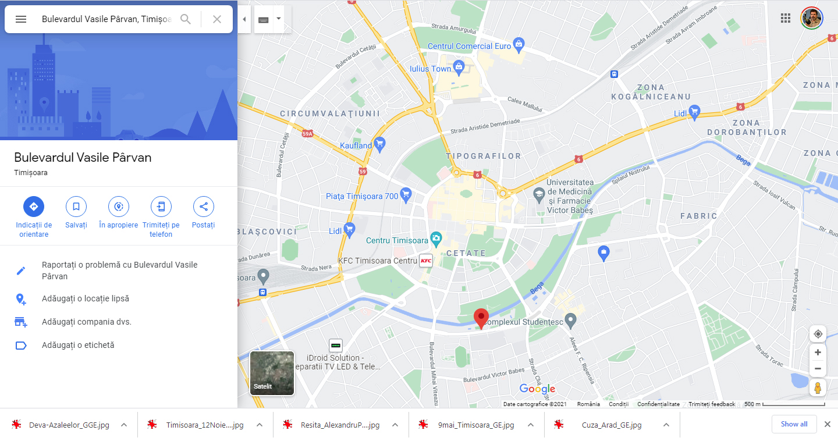
Task: Send location with Trimiteți pe telefon
Action: 161,207
